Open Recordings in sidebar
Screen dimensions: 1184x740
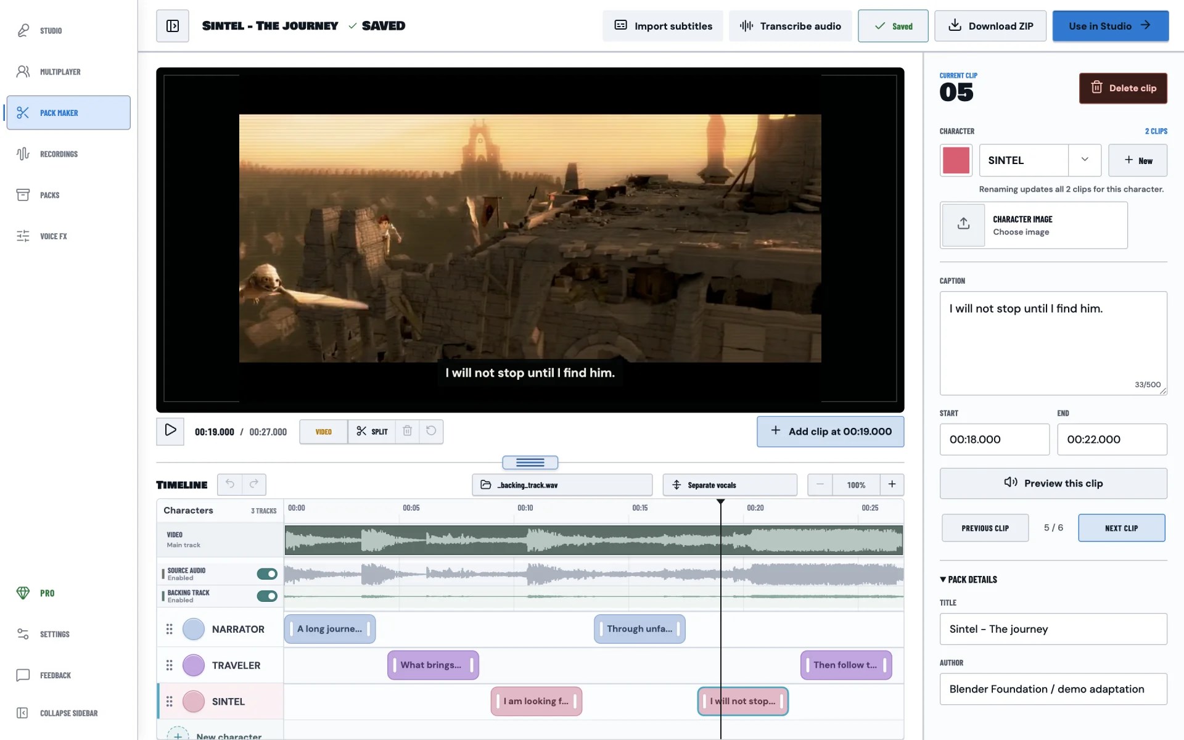68,154
